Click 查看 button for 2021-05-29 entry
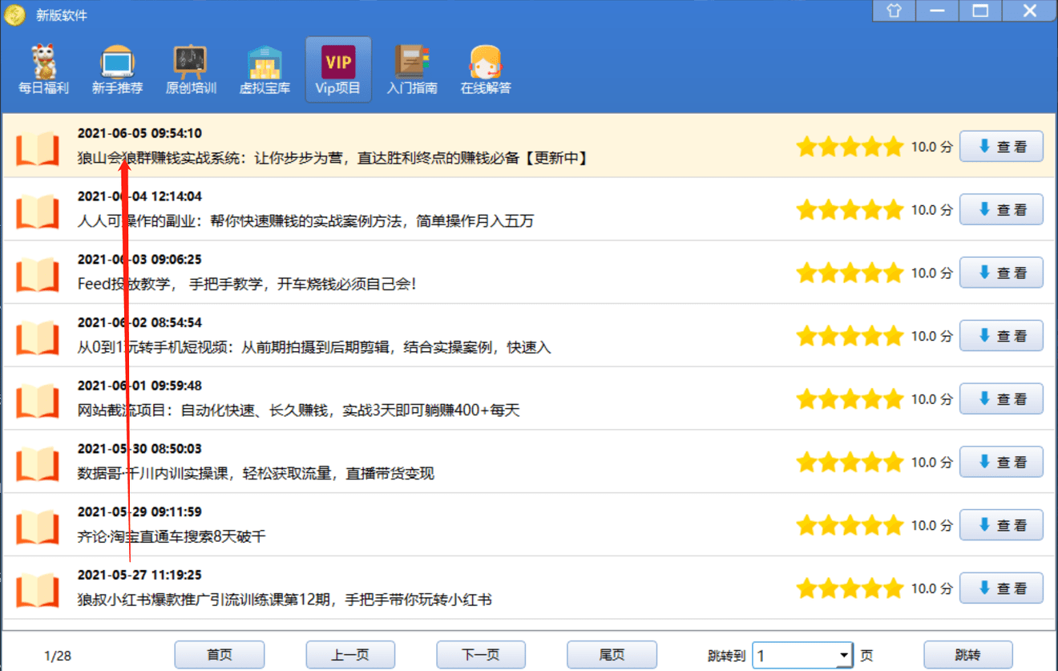The width and height of the screenshot is (1058, 671). pyautogui.click(x=1001, y=525)
